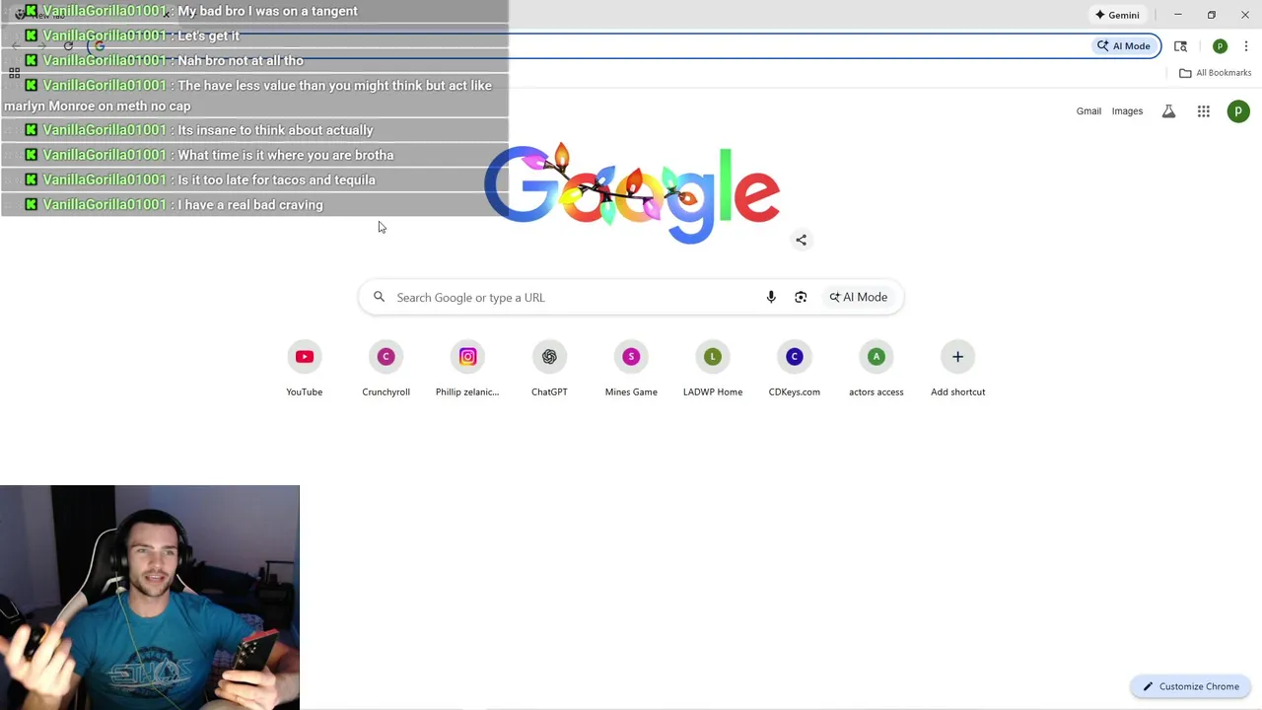This screenshot has height=710, width=1262.
Task: Minimize the Chrome window
Action: click(x=1177, y=15)
